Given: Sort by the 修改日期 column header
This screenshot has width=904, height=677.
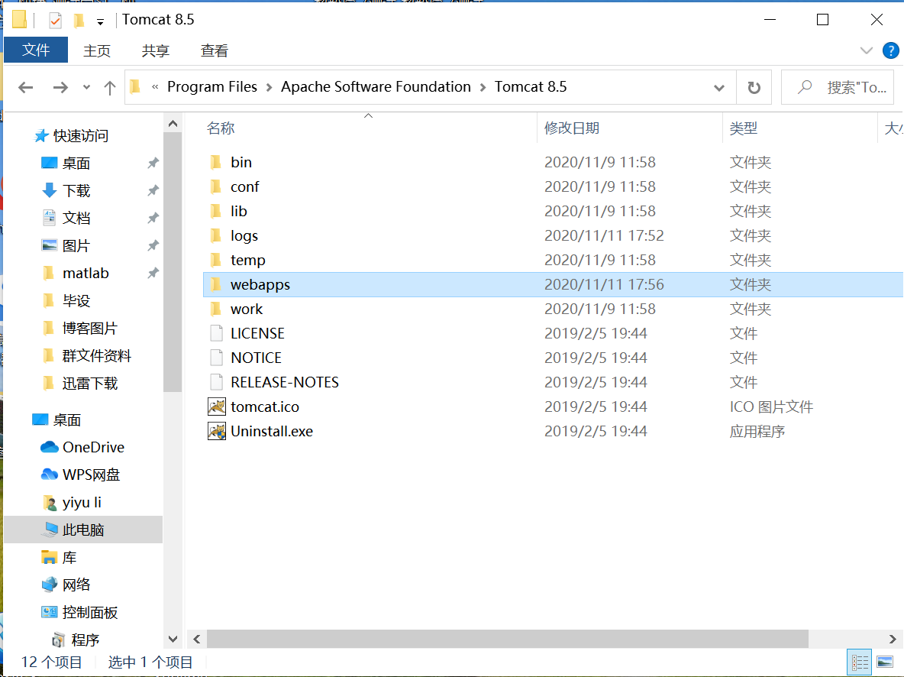Looking at the screenshot, I should [572, 128].
